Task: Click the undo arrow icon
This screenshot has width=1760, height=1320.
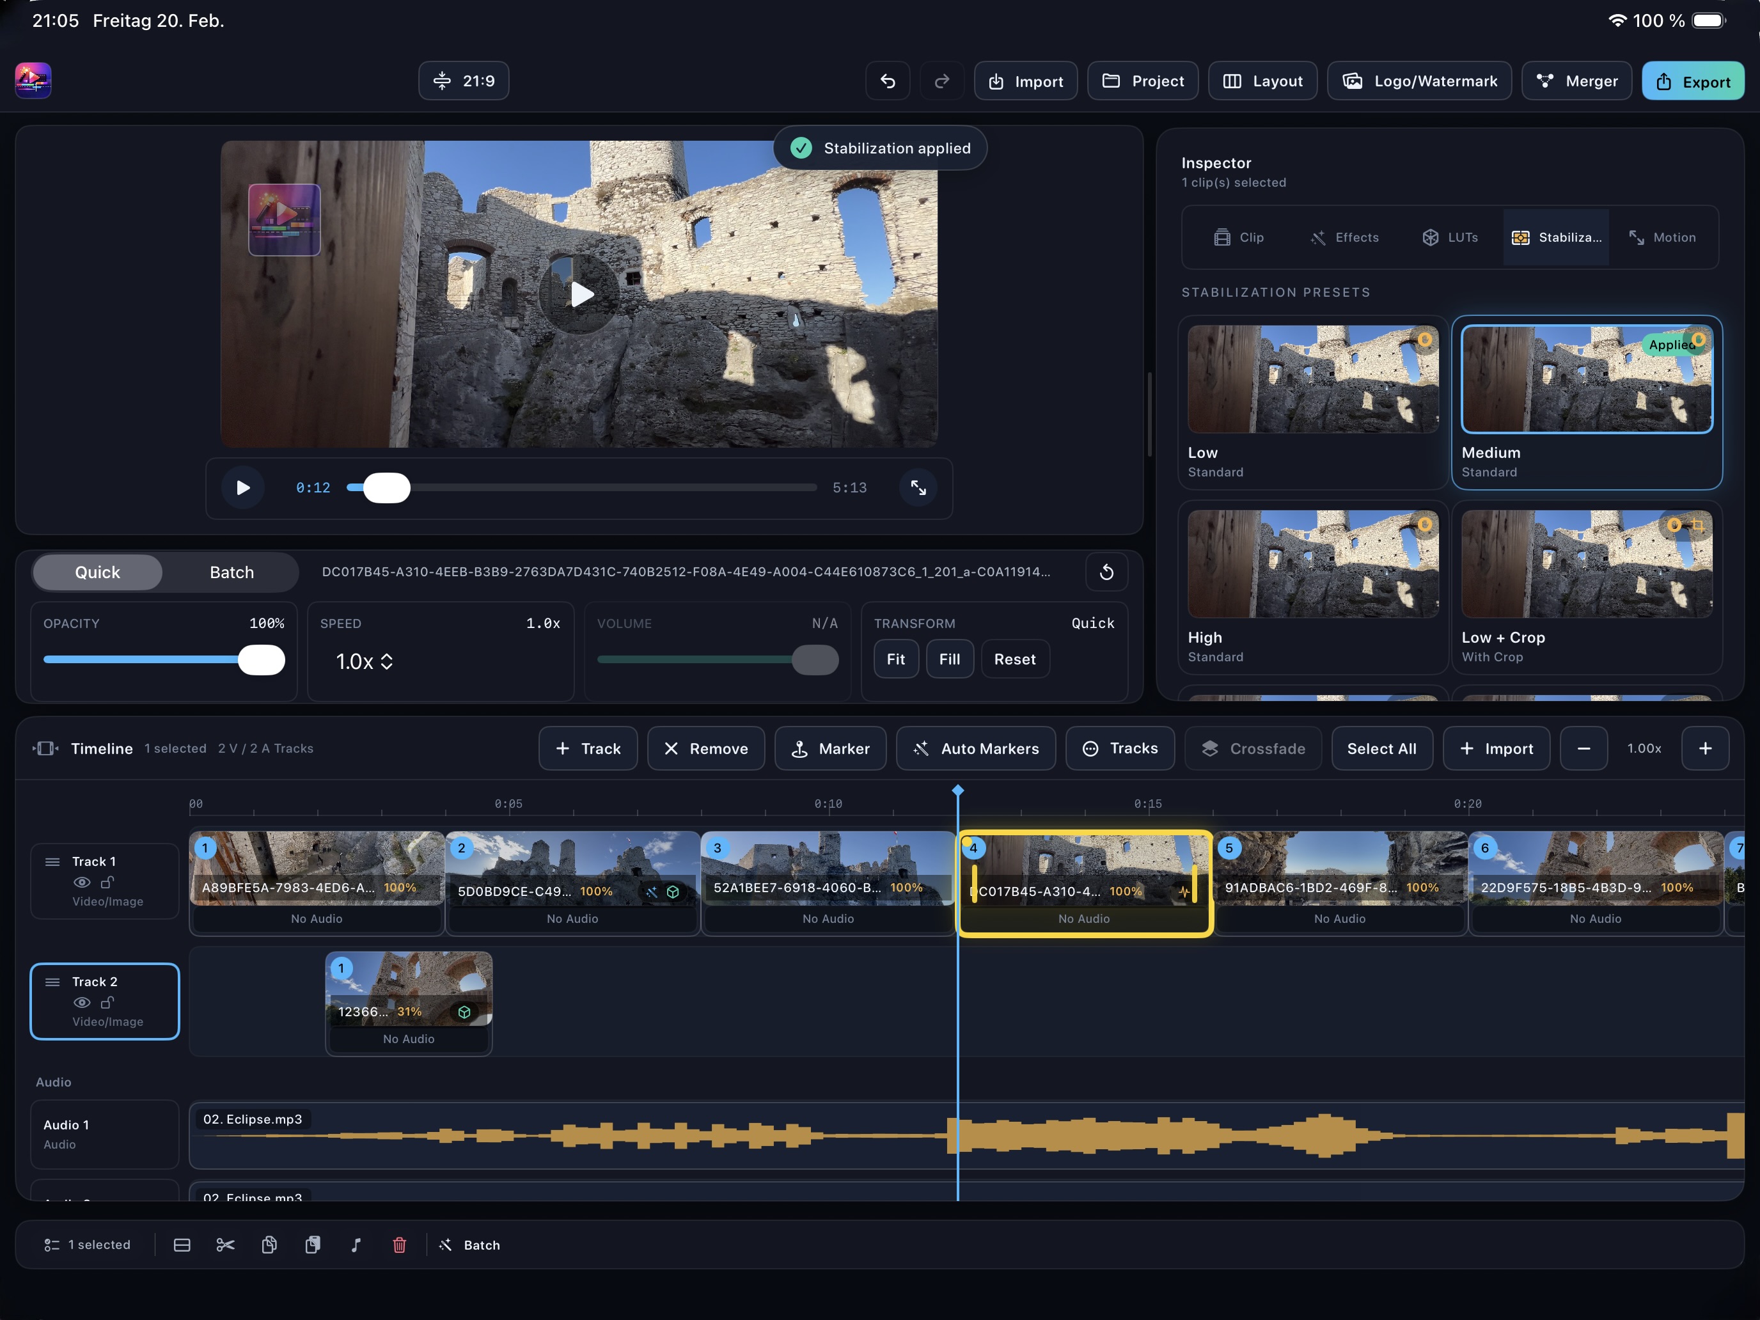Action: (888, 81)
